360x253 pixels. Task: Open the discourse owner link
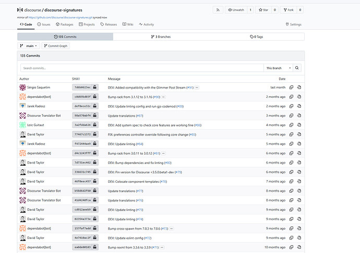pos(32,10)
